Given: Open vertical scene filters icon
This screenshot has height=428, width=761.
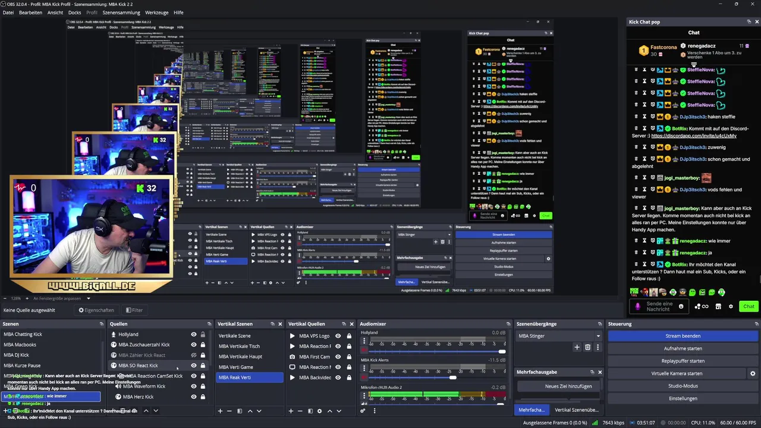Looking at the screenshot, I should [240, 411].
